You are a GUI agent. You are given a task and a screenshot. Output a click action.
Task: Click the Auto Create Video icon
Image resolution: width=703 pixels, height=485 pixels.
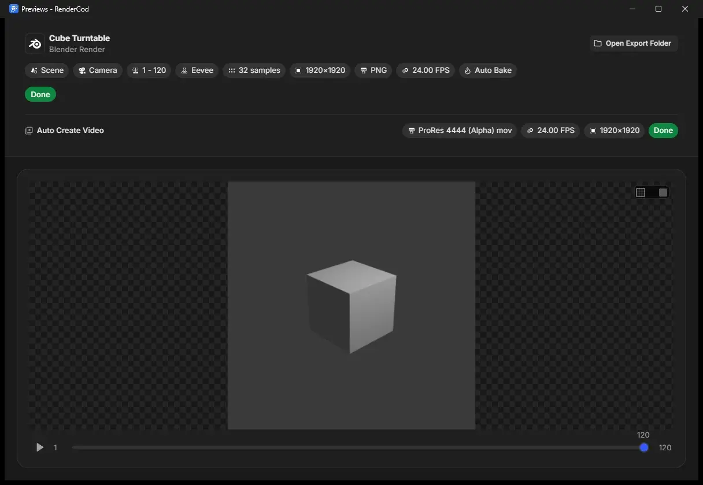point(29,131)
